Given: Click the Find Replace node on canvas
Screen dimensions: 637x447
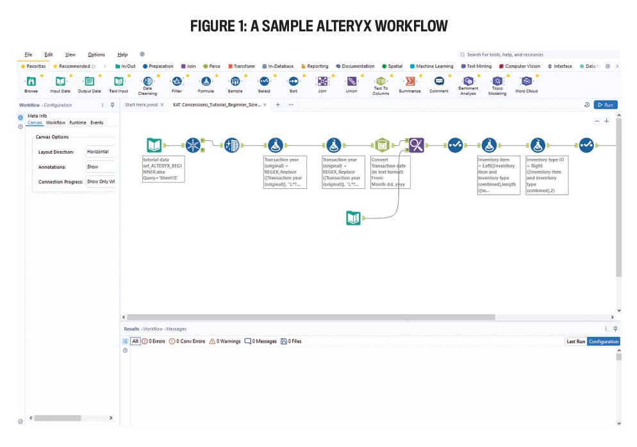Looking at the screenshot, I should [417, 145].
